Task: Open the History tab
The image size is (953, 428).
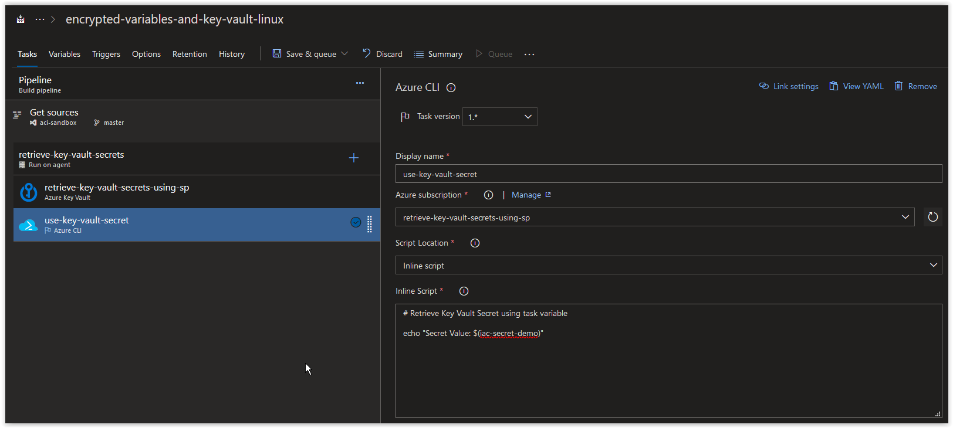Action: (x=232, y=54)
